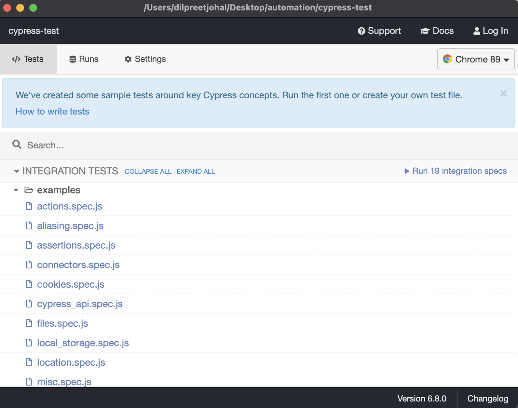Open the Chrome 89 browser dropdown
This screenshot has height=408, width=518.
tap(476, 59)
